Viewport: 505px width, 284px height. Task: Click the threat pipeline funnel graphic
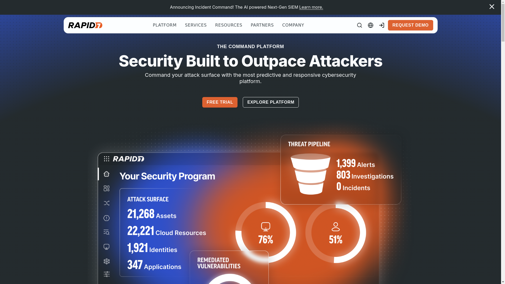click(311, 174)
